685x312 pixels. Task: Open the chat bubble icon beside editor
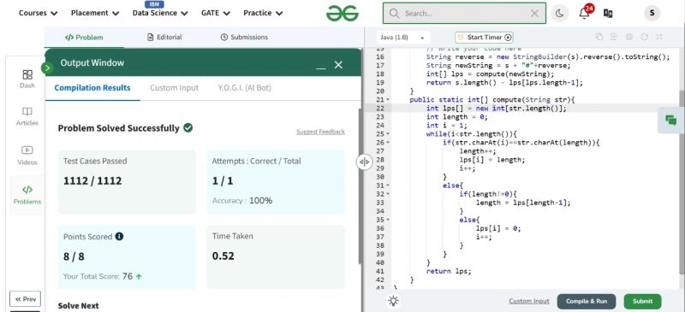[x=670, y=121]
